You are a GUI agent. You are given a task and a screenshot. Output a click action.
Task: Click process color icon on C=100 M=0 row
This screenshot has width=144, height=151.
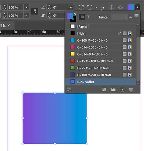[125, 40]
